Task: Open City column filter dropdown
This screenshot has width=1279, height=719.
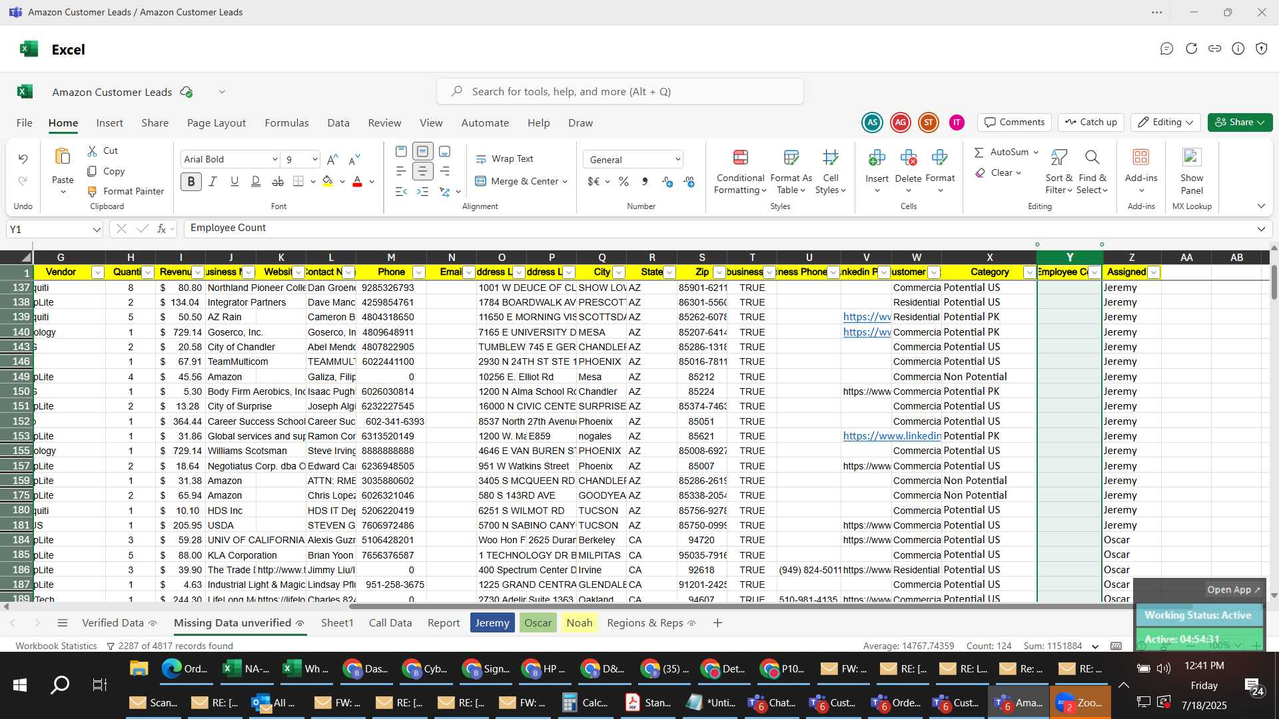Action: [619, 272]
